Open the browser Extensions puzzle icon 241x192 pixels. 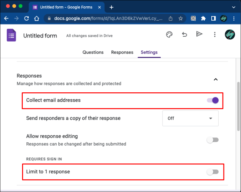[x=203, y=19]
